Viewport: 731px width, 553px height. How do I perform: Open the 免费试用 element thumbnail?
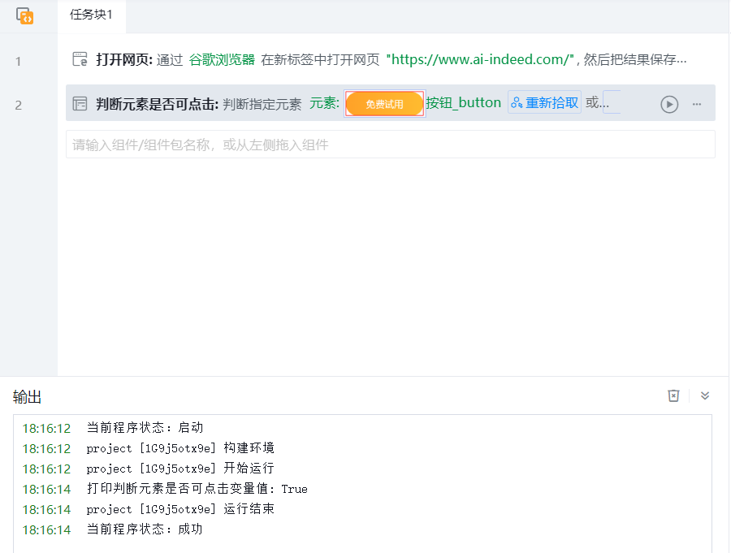click(384, 103)
